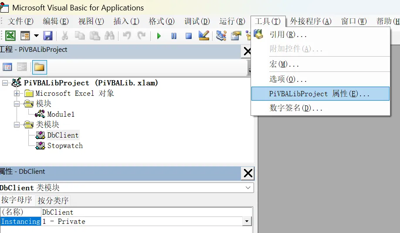The width and height of the screenshot is (400, 233).
Task: Close the DbClient properties pane
Action: pos(247,173)
